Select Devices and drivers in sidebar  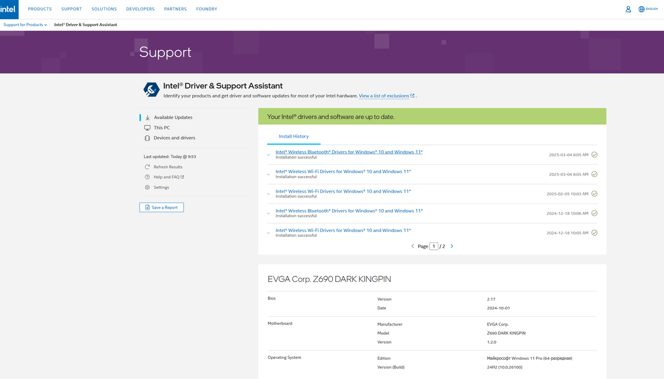click(174, 138)
